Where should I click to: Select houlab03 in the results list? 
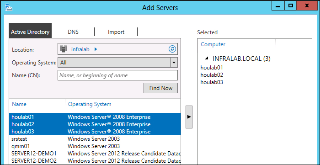point(95,132)
